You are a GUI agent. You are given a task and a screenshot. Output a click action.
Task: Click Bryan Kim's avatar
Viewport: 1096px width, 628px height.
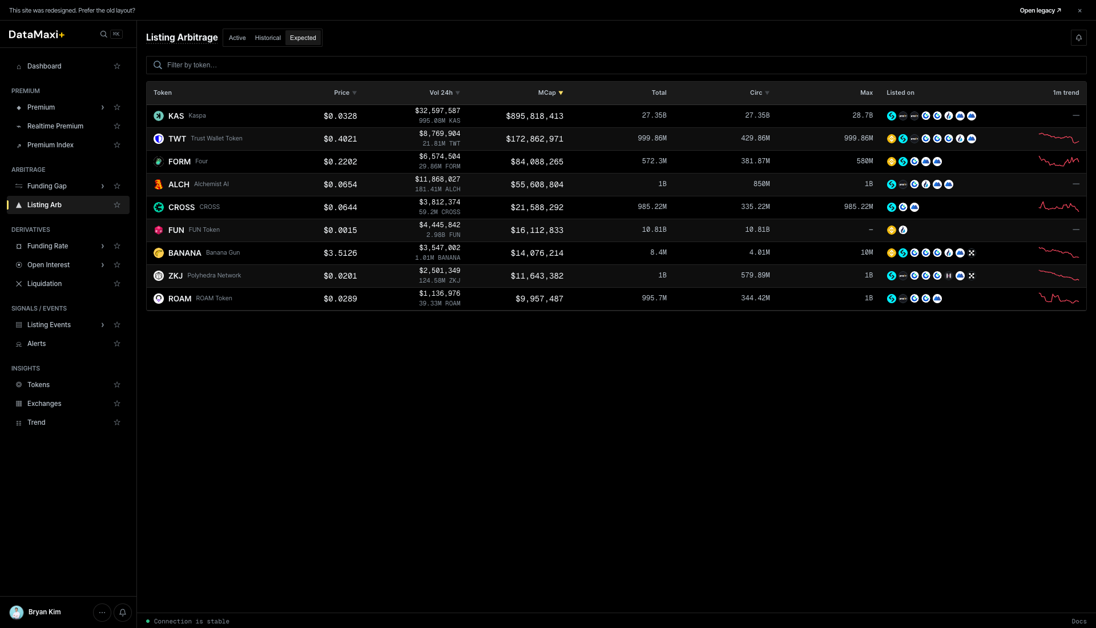17,612
